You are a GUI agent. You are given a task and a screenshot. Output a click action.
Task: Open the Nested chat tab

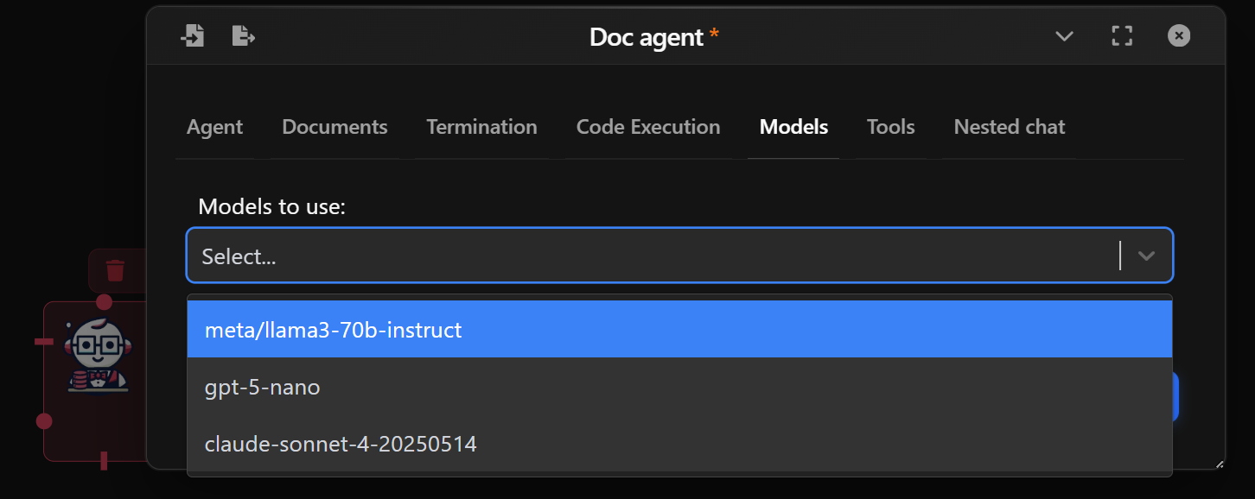[1009, 126]
